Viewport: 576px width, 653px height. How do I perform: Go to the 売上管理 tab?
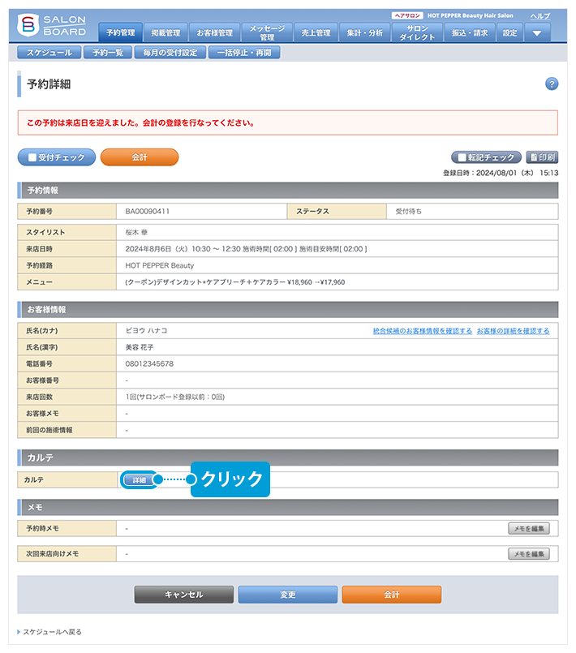click(x=316, y=32)
